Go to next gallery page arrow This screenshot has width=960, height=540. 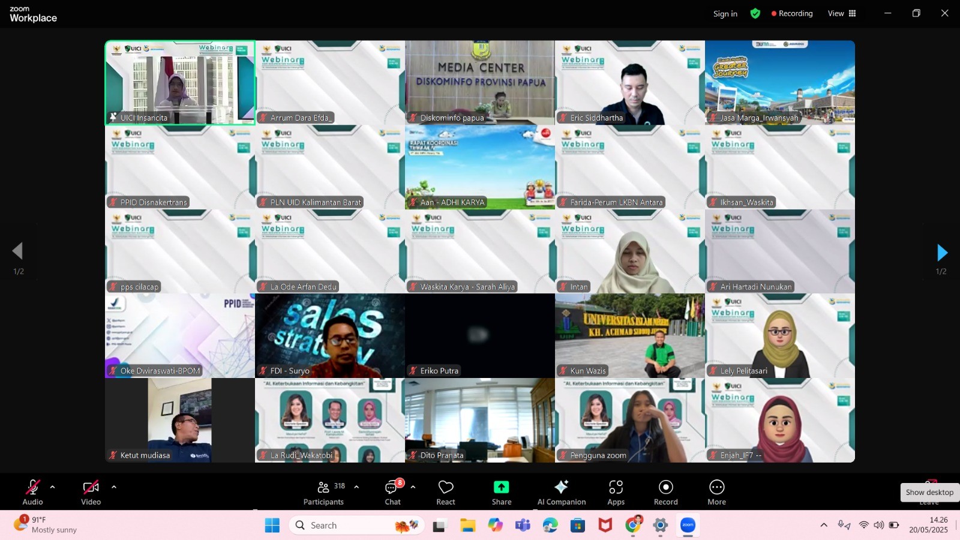pyautogui.click(x=942, y=253)
